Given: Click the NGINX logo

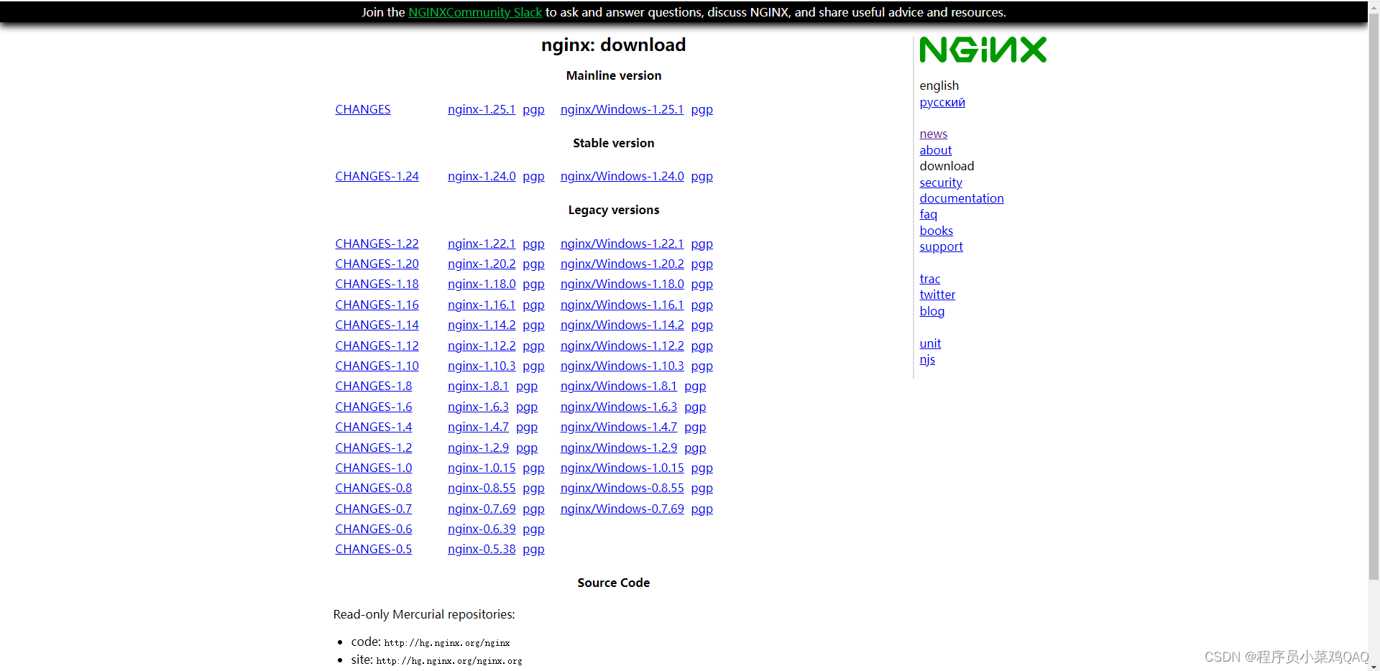Looking at the screenshot, I should click(983, 50).
